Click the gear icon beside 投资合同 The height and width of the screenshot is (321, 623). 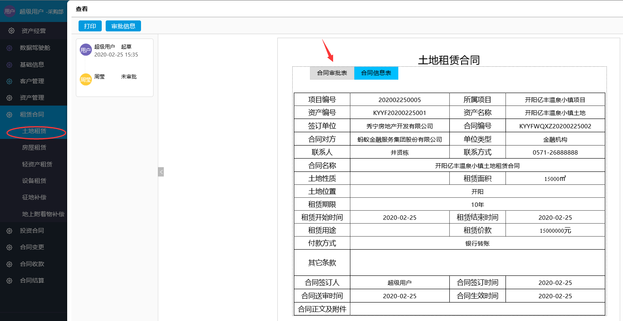click(x=9, y=231)
